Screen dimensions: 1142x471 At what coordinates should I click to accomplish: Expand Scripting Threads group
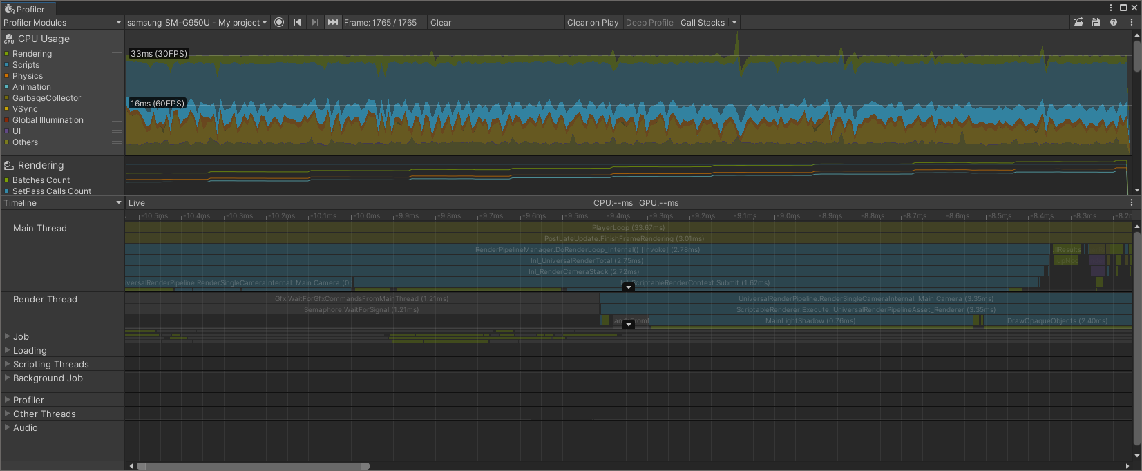[x=8, y=364]
